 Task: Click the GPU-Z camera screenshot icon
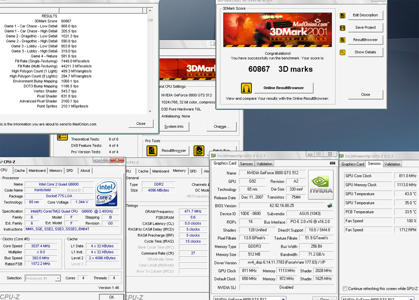coord(332,163)
